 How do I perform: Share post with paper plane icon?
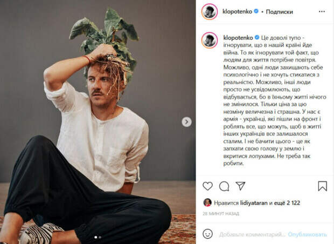(x=240, y=186)
